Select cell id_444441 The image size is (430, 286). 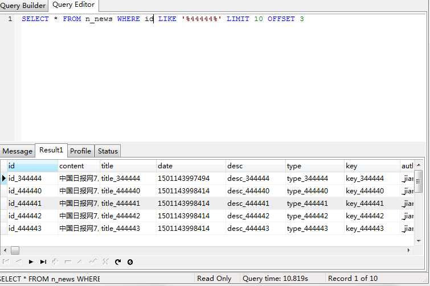(x=32, y=204)
